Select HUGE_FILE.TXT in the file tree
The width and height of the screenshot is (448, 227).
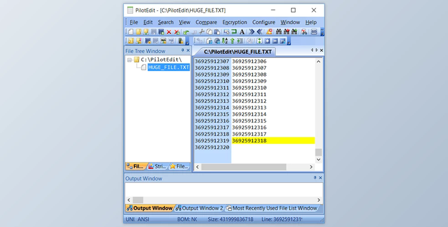[x=168, y=68]
